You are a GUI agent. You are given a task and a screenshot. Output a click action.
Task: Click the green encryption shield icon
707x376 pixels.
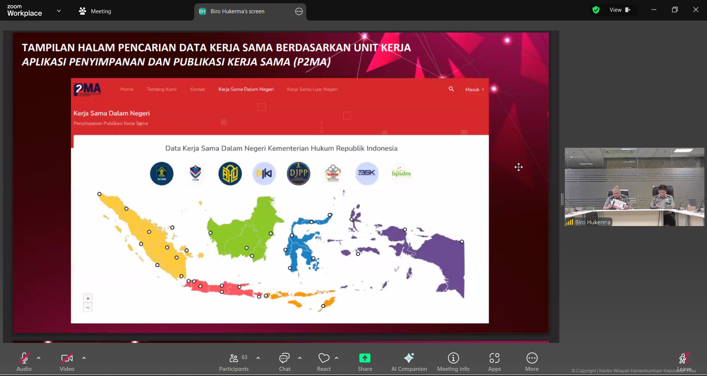point(596,10)
